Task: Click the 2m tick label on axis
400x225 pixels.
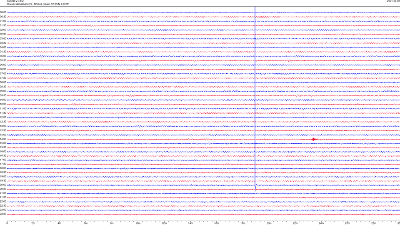Action: point(33,223)
